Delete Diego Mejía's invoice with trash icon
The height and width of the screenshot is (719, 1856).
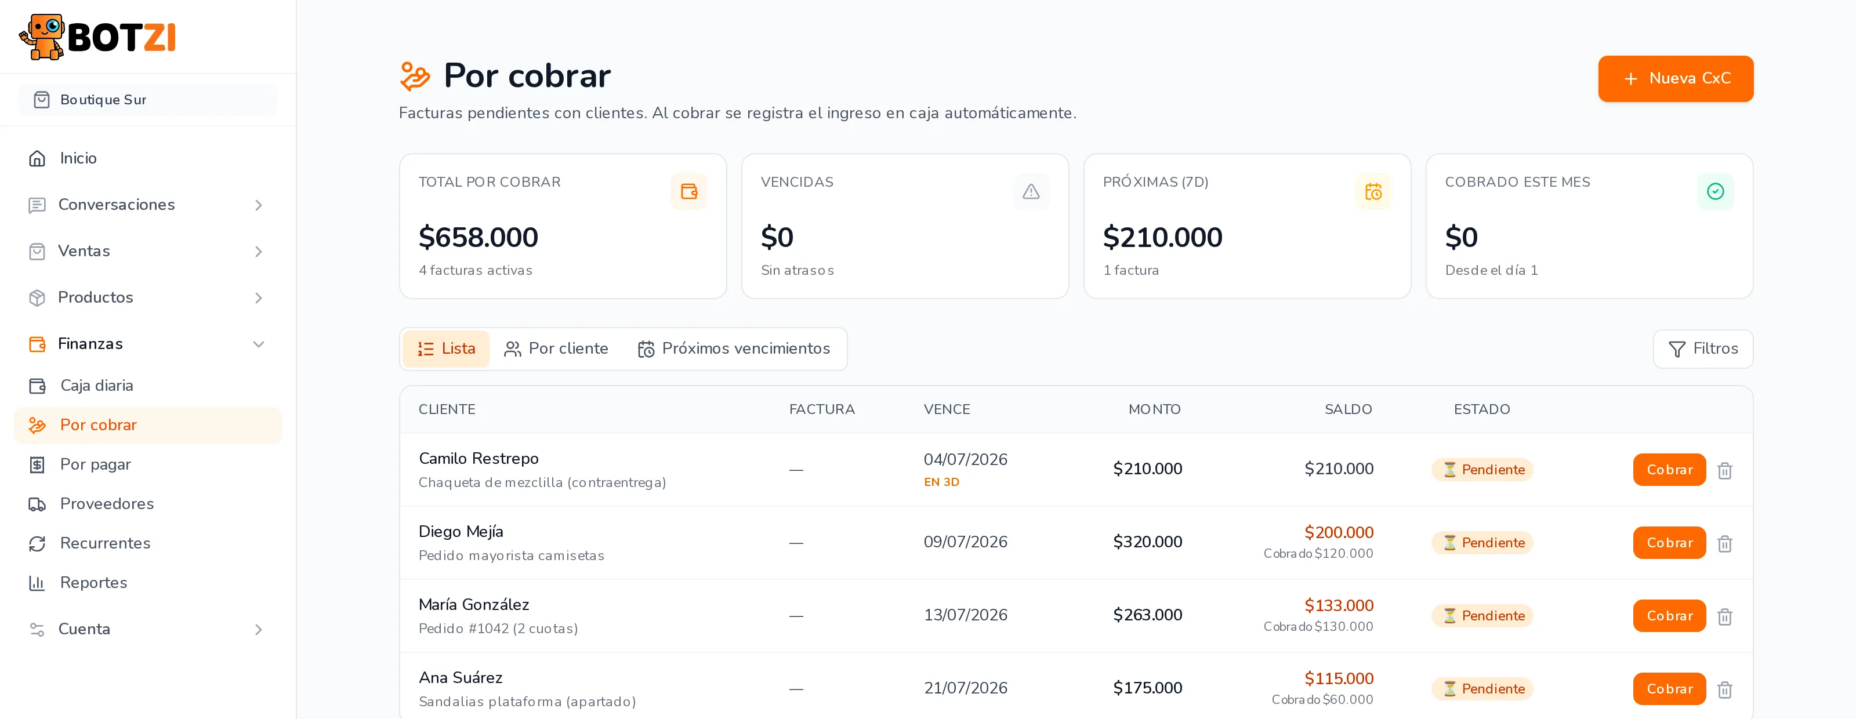[1724, 543]
